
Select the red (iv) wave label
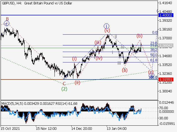click(99, 58)
